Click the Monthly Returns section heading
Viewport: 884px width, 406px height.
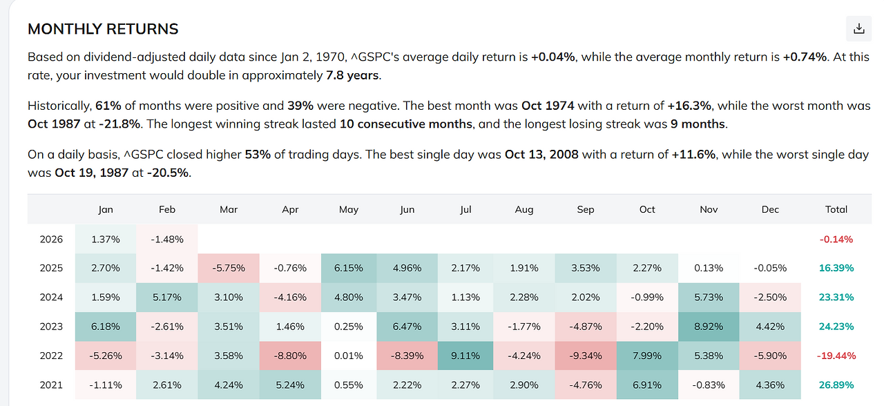[x=103, y=29]
